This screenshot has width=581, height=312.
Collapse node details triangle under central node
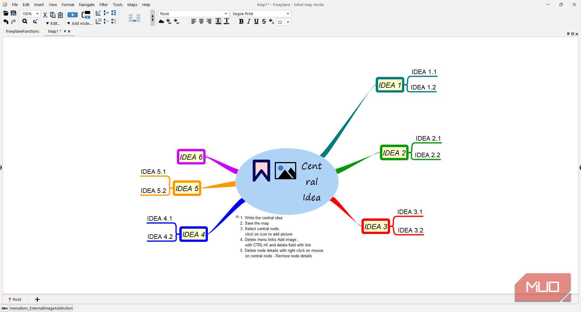click(237, 216)
